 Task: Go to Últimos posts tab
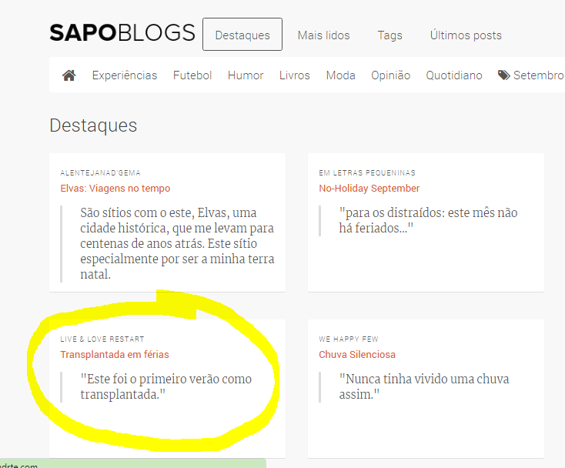click(466, 35)
